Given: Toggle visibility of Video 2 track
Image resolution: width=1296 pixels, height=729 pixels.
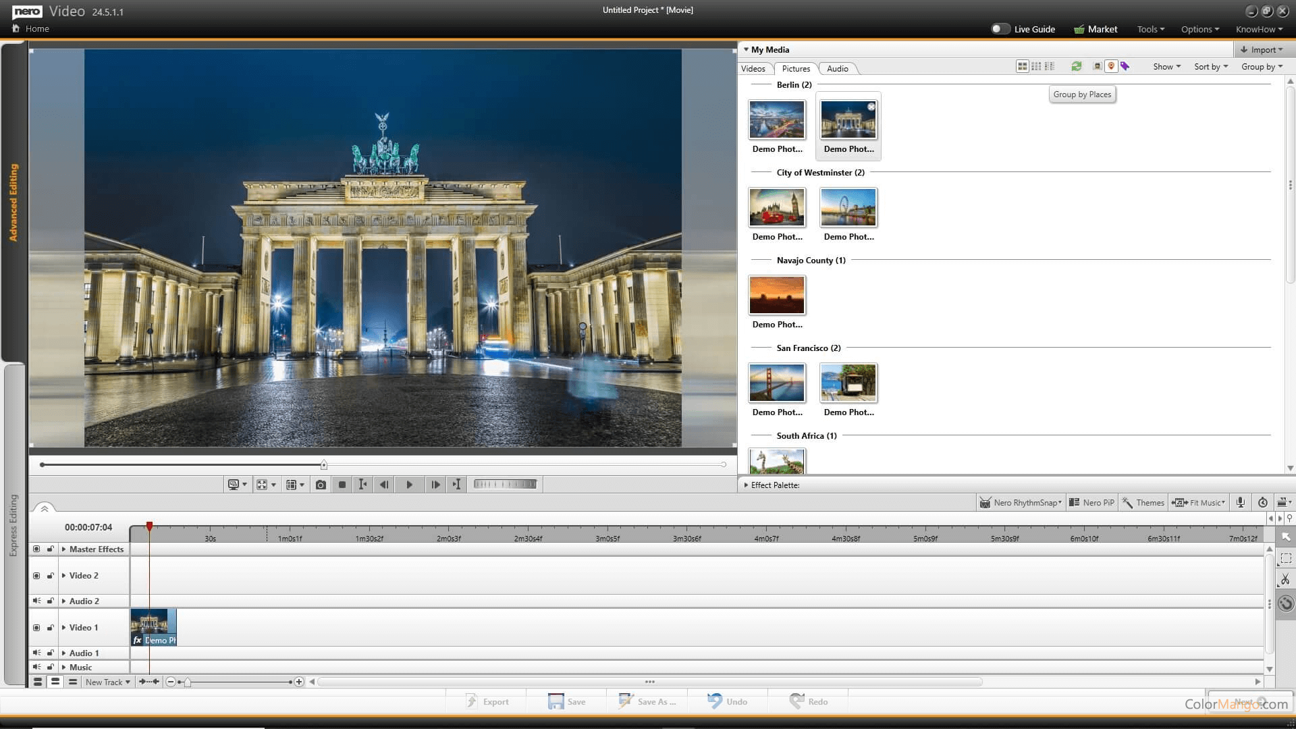Looking at the screenshot, I should point(36,576).
